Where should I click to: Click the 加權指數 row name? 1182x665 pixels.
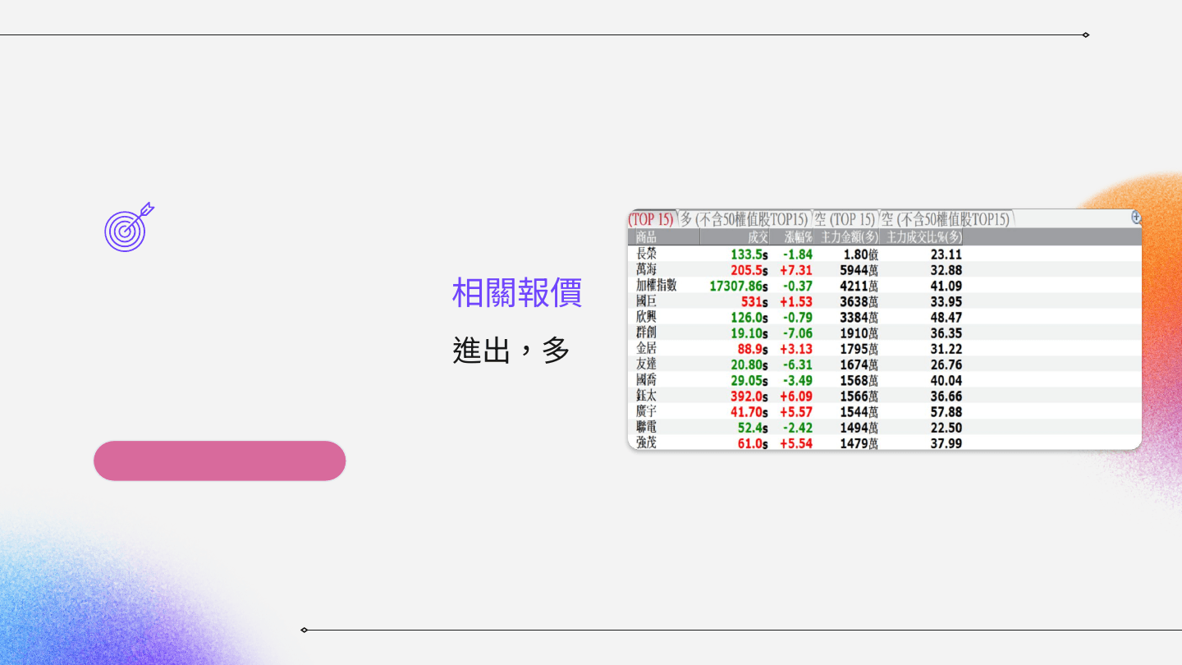[657, 286]
